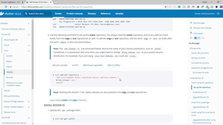Viewport: 223px width, 125px height.
Task: Toggle the night mode switch
Action: [x=197, y=38]
